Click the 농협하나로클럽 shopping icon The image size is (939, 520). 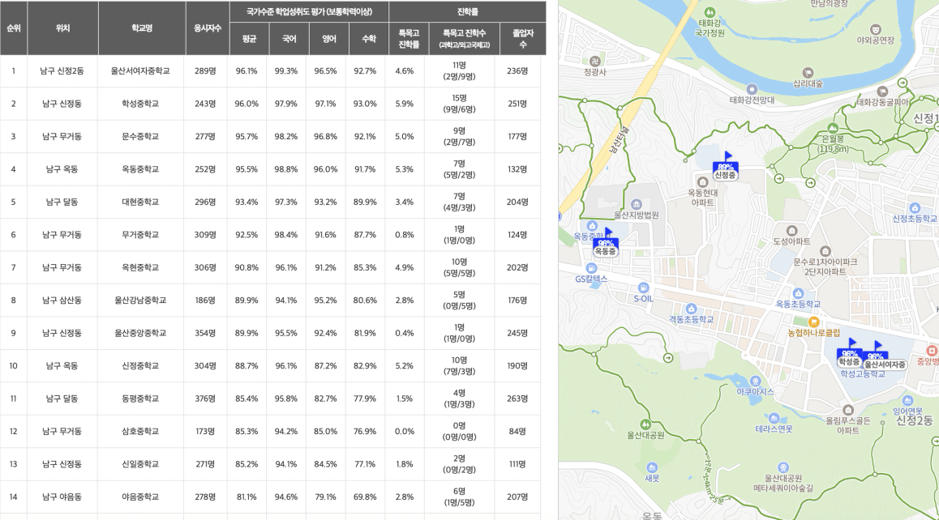tap(813, 322)
